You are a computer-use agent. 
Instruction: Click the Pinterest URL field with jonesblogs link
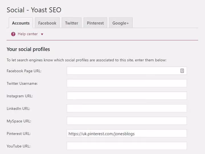127,133
